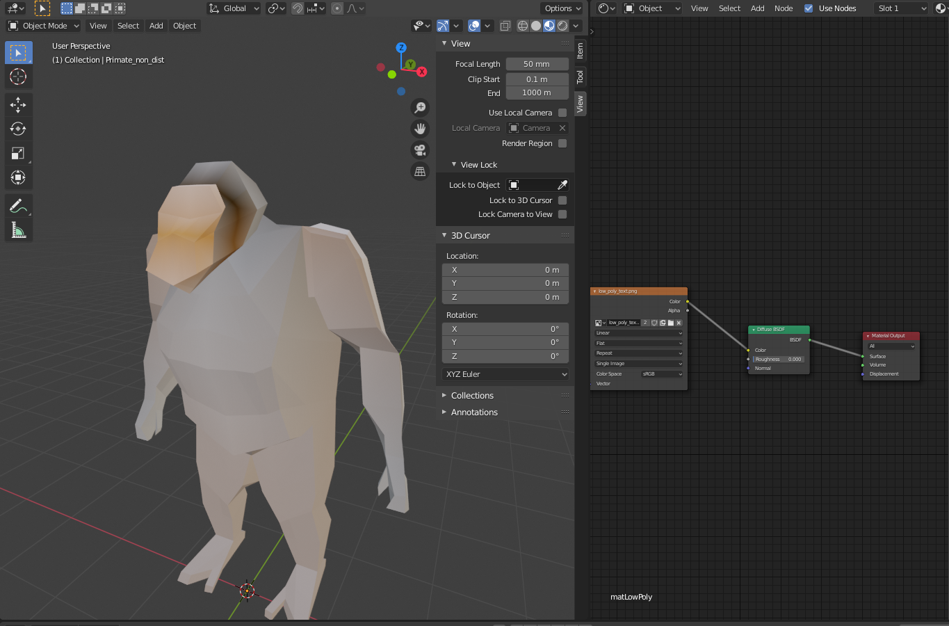The height and width of the screenshot is (626, 949).
Task: Enable the Use Local Camera checkbox
Action: click(x=562, y=113)
